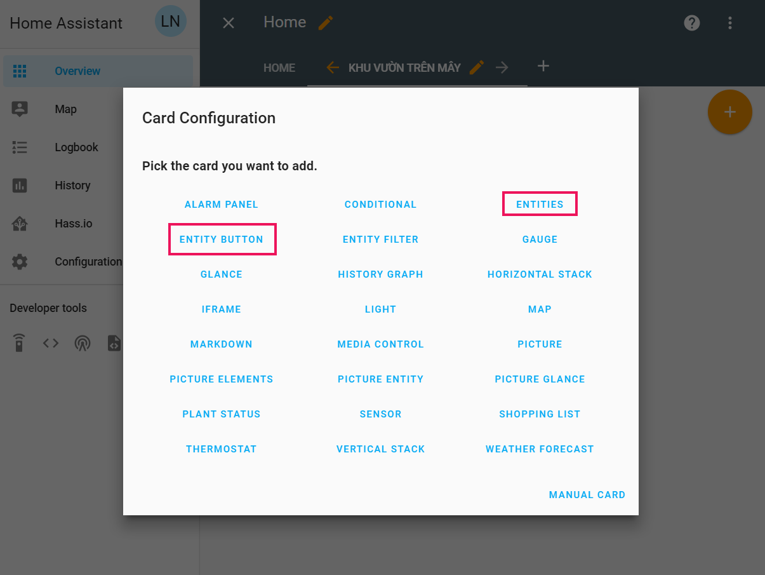Move tab right with the arrow icon

[502, 67]
